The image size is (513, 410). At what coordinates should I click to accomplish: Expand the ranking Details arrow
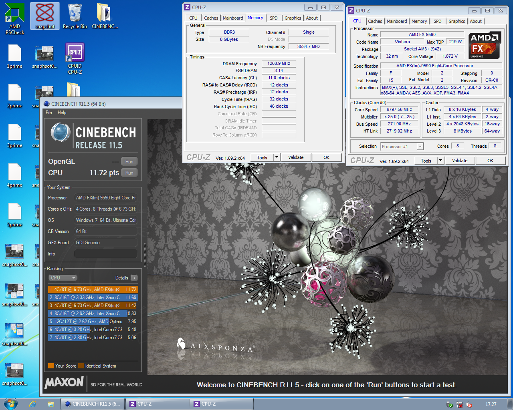(x=134, y=278)
